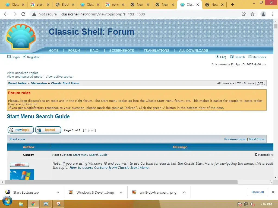278x208 pixels.
Task: Click the FAQ question-mark icon
Action: (217, 57)
